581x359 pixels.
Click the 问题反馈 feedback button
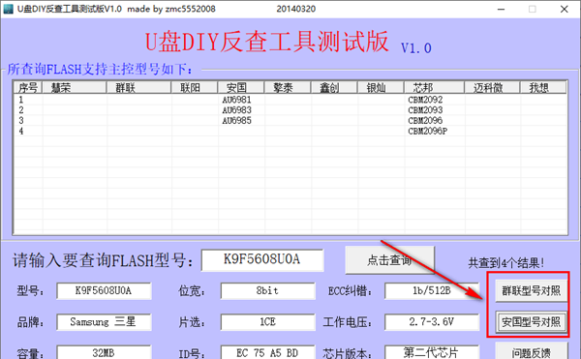(x=531, y=352)
